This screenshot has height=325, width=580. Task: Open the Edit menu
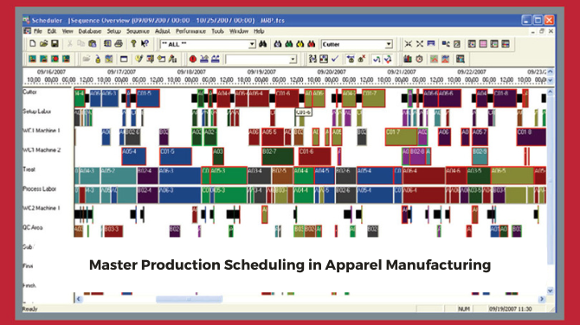[x=52, y=31]
